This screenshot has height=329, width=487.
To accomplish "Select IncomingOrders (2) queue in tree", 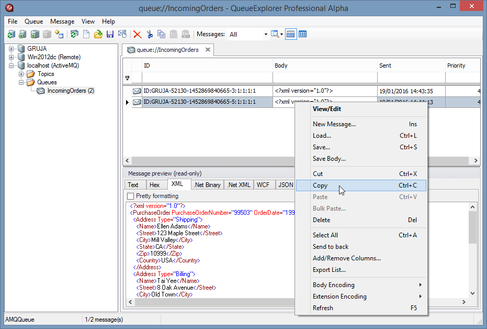I will (x=70, y=91).
